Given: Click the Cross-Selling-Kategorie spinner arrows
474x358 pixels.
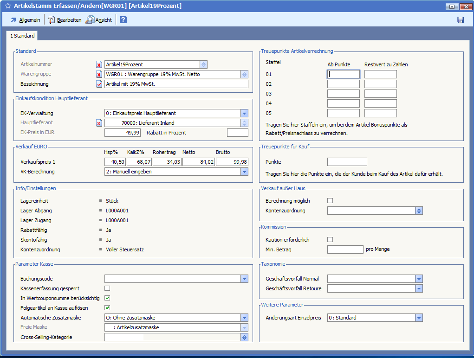Looking at the screenshot, I should (244, 337).
